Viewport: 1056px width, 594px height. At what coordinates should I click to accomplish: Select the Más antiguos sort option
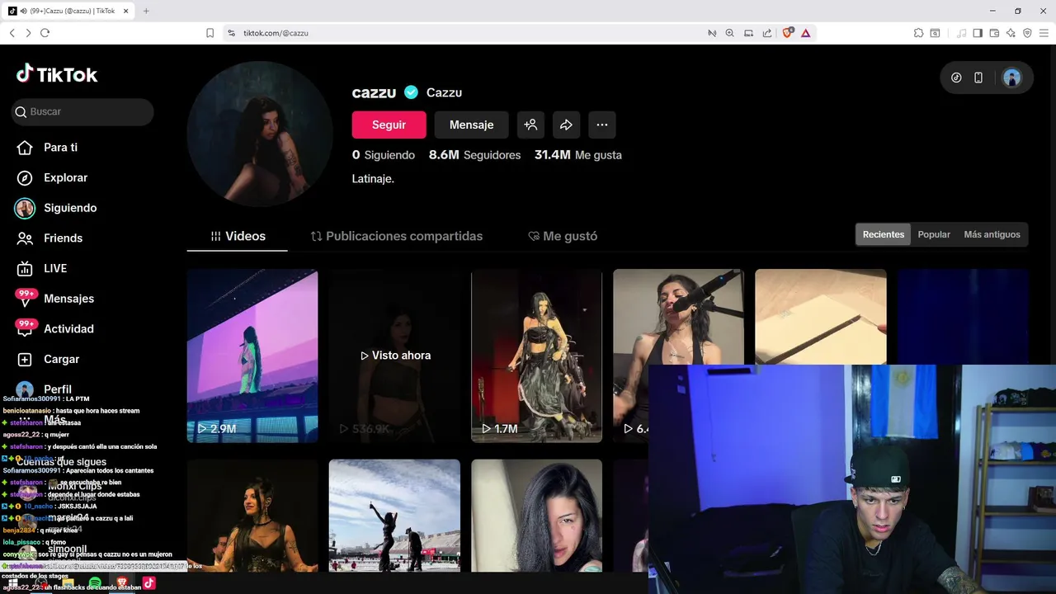click(x=992, y=234)
